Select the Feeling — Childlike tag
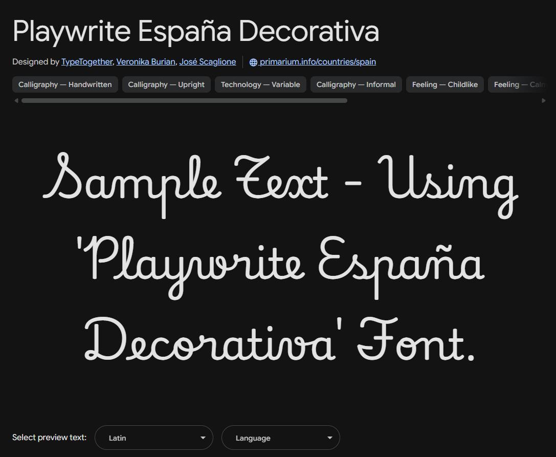556x457 pixels. click(445, 84)
